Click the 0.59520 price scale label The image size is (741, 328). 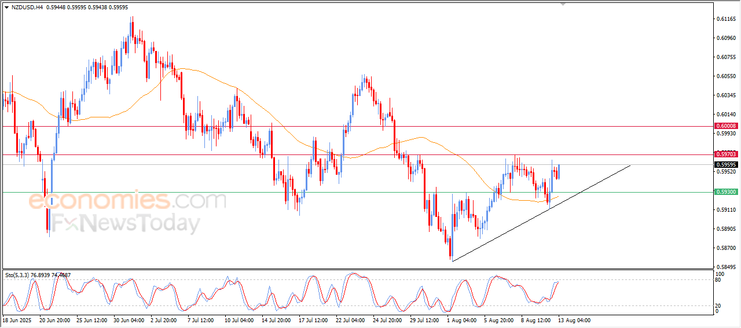tap(726, 172)
